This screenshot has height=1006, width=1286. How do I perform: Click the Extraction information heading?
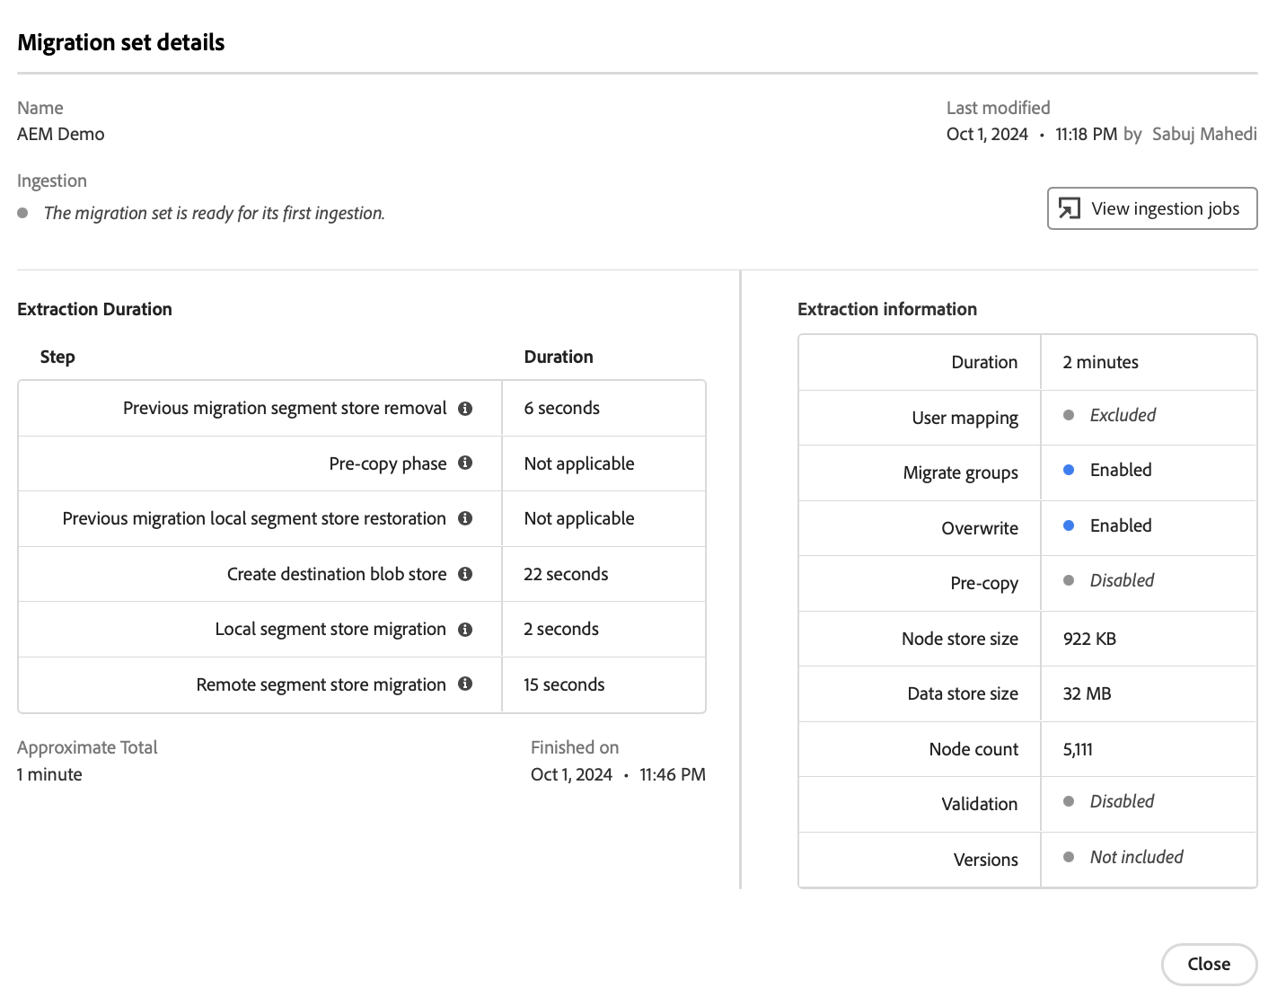point(887,309)
